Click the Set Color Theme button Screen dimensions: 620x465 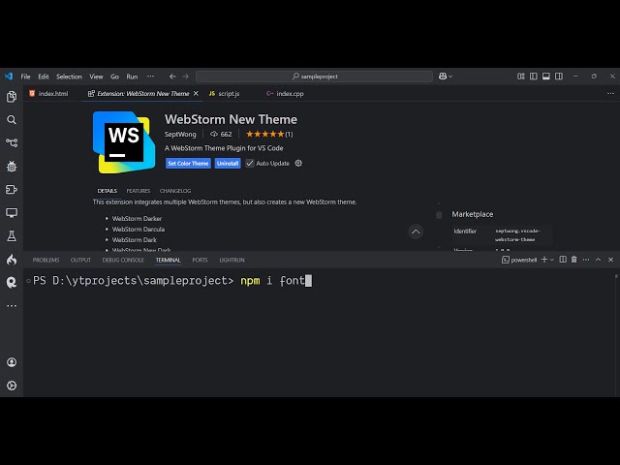click(188, 164)
